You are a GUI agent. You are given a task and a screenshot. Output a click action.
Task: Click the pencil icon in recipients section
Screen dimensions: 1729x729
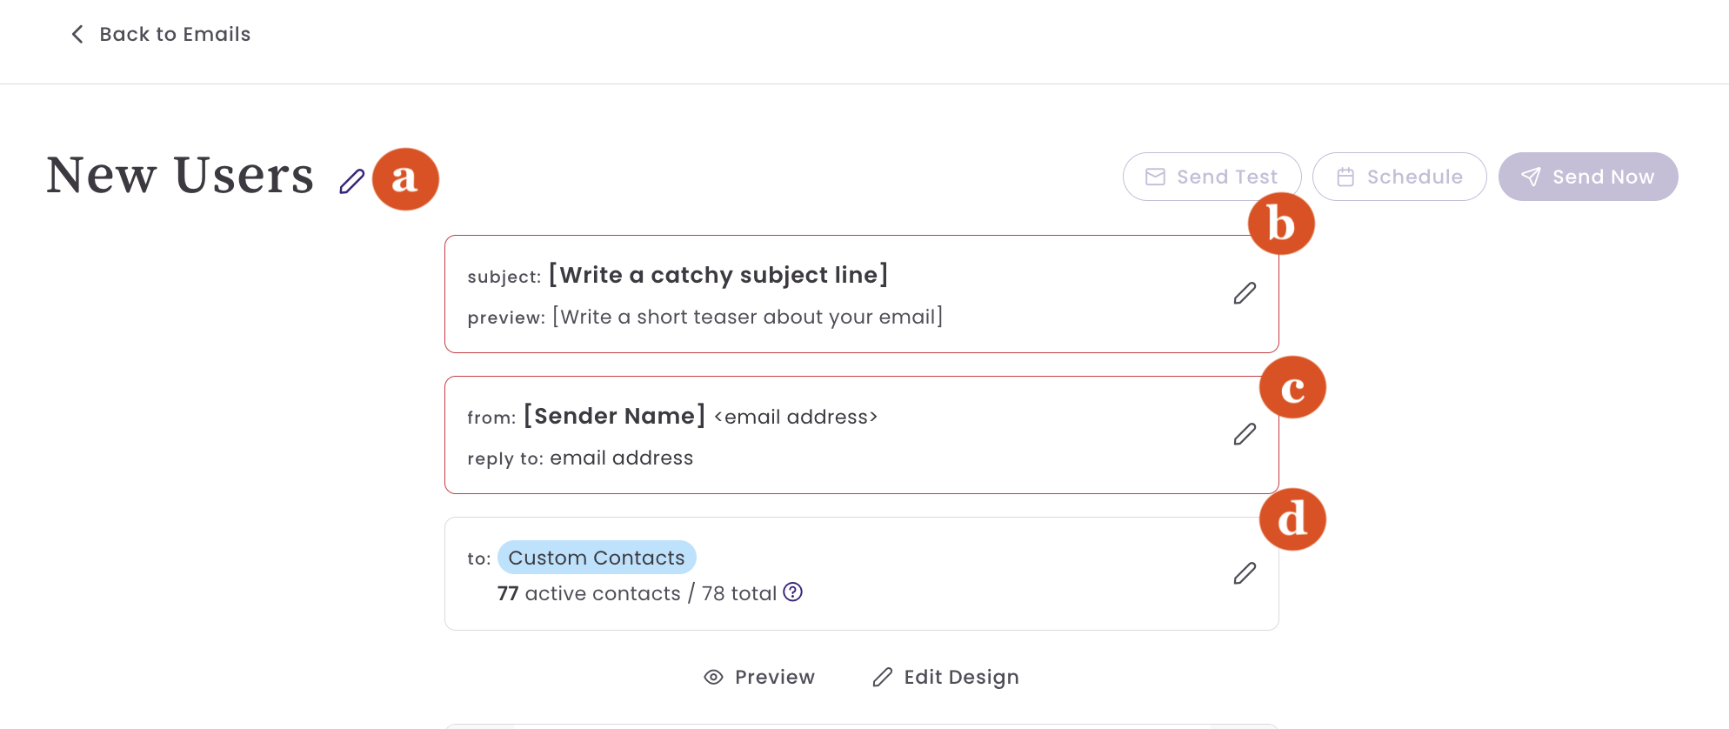(1245, 573)
